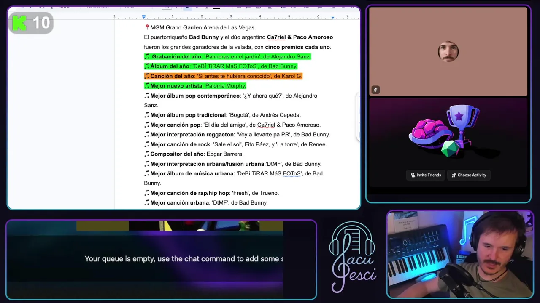Click the muted microphone icon on avatar tile
The height and width of the screenshot is (303, 540).
tap(375, 90)
